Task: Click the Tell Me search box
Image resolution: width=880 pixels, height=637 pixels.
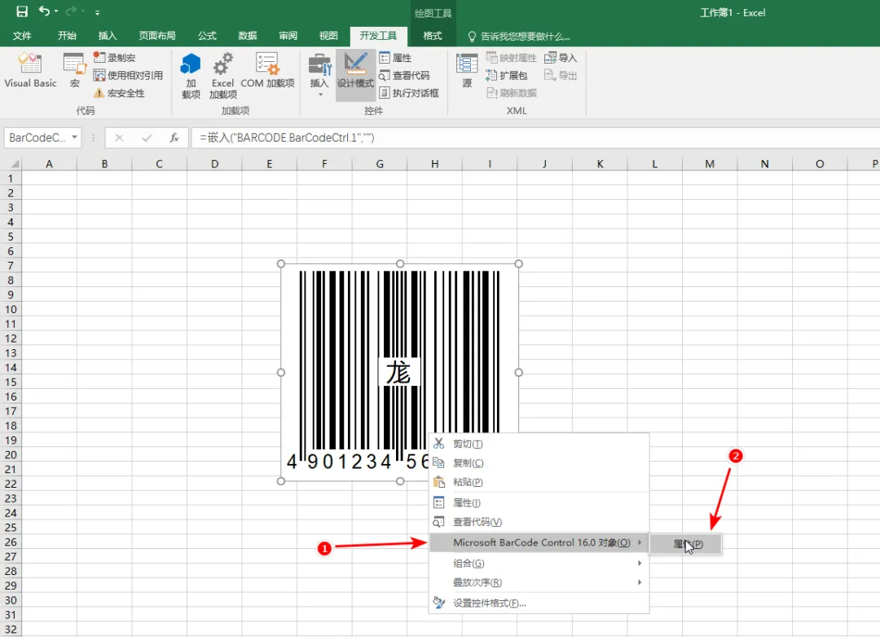Action: (x=519, y=36)
